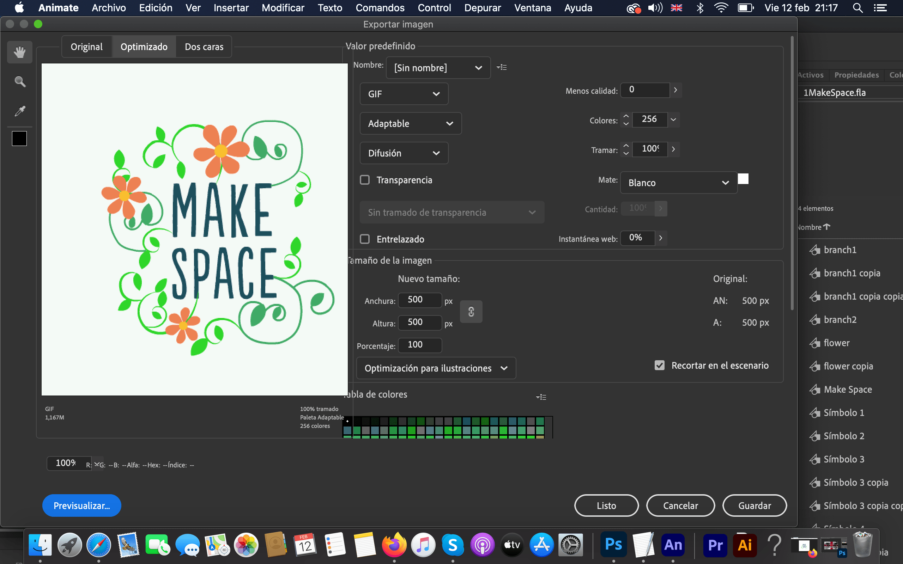Click the chain icon linking Anchura and Altura
This screenshot has height=564, width=903.
[471, 312]
